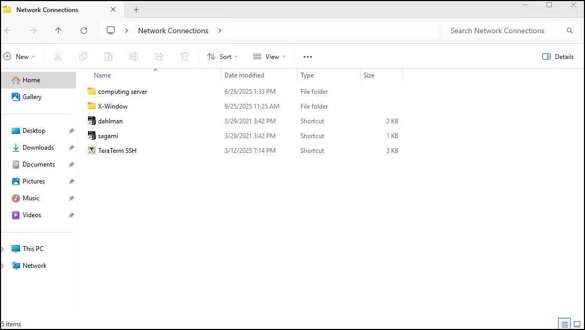Open the Sort dropdown menu

tap(222, 56)
